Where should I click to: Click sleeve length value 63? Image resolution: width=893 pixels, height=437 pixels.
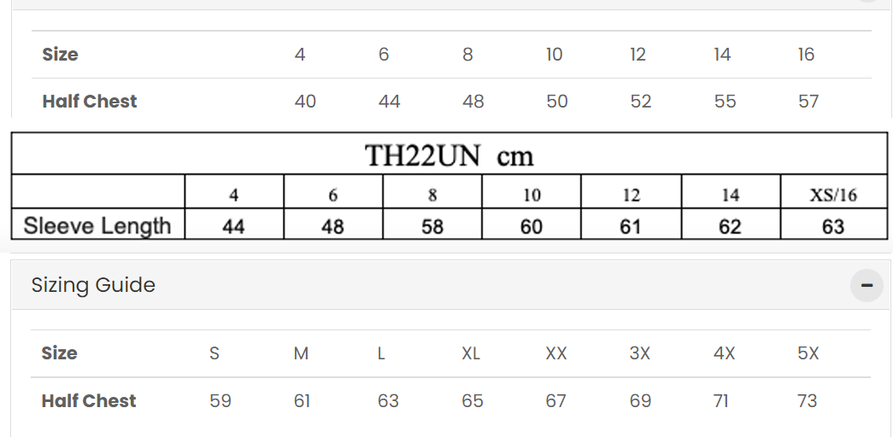click(x=832, y=226)
